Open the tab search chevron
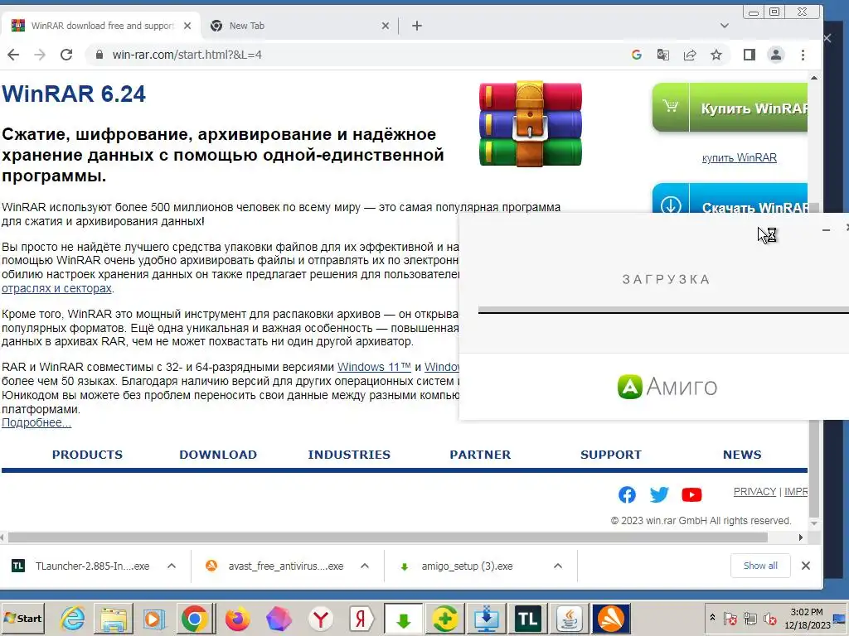The height and width of the screenshot is (636, 849). (x=725, y=26)
